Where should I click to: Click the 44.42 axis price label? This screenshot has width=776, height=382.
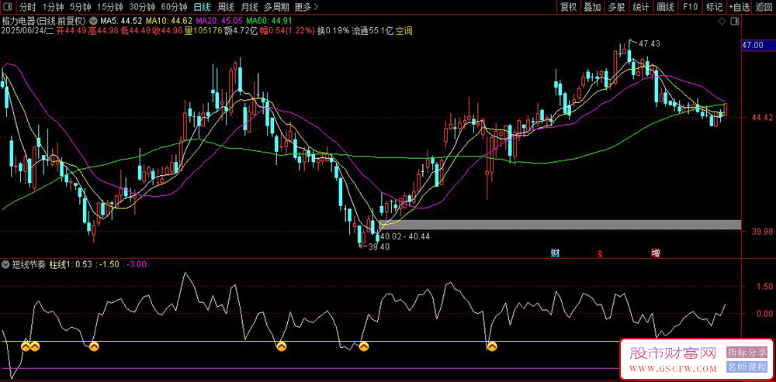click(760, 118)
